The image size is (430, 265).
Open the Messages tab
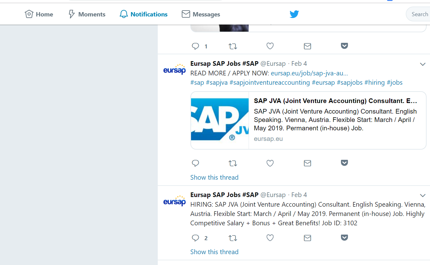pyautogui.click(x=201, y=14)
